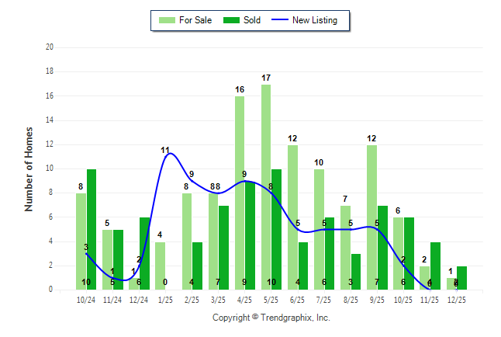501x337 pixels.
Task: Click the 4/25 x-axis month label
Action: click(244, 299)
